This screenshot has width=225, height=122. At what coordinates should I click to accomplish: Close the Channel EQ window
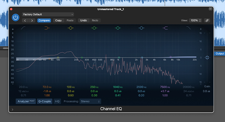point(11,9)
